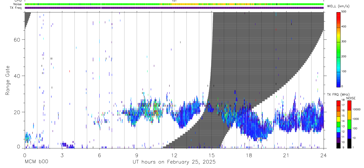Screen dimensions: 364x168
Task: Click the '200' tick on the WID scale
Action: pos(344,56)
